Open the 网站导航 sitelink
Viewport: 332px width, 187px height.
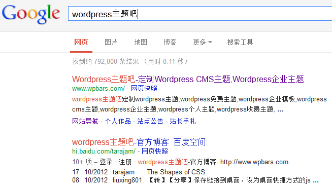click(85, 121)
